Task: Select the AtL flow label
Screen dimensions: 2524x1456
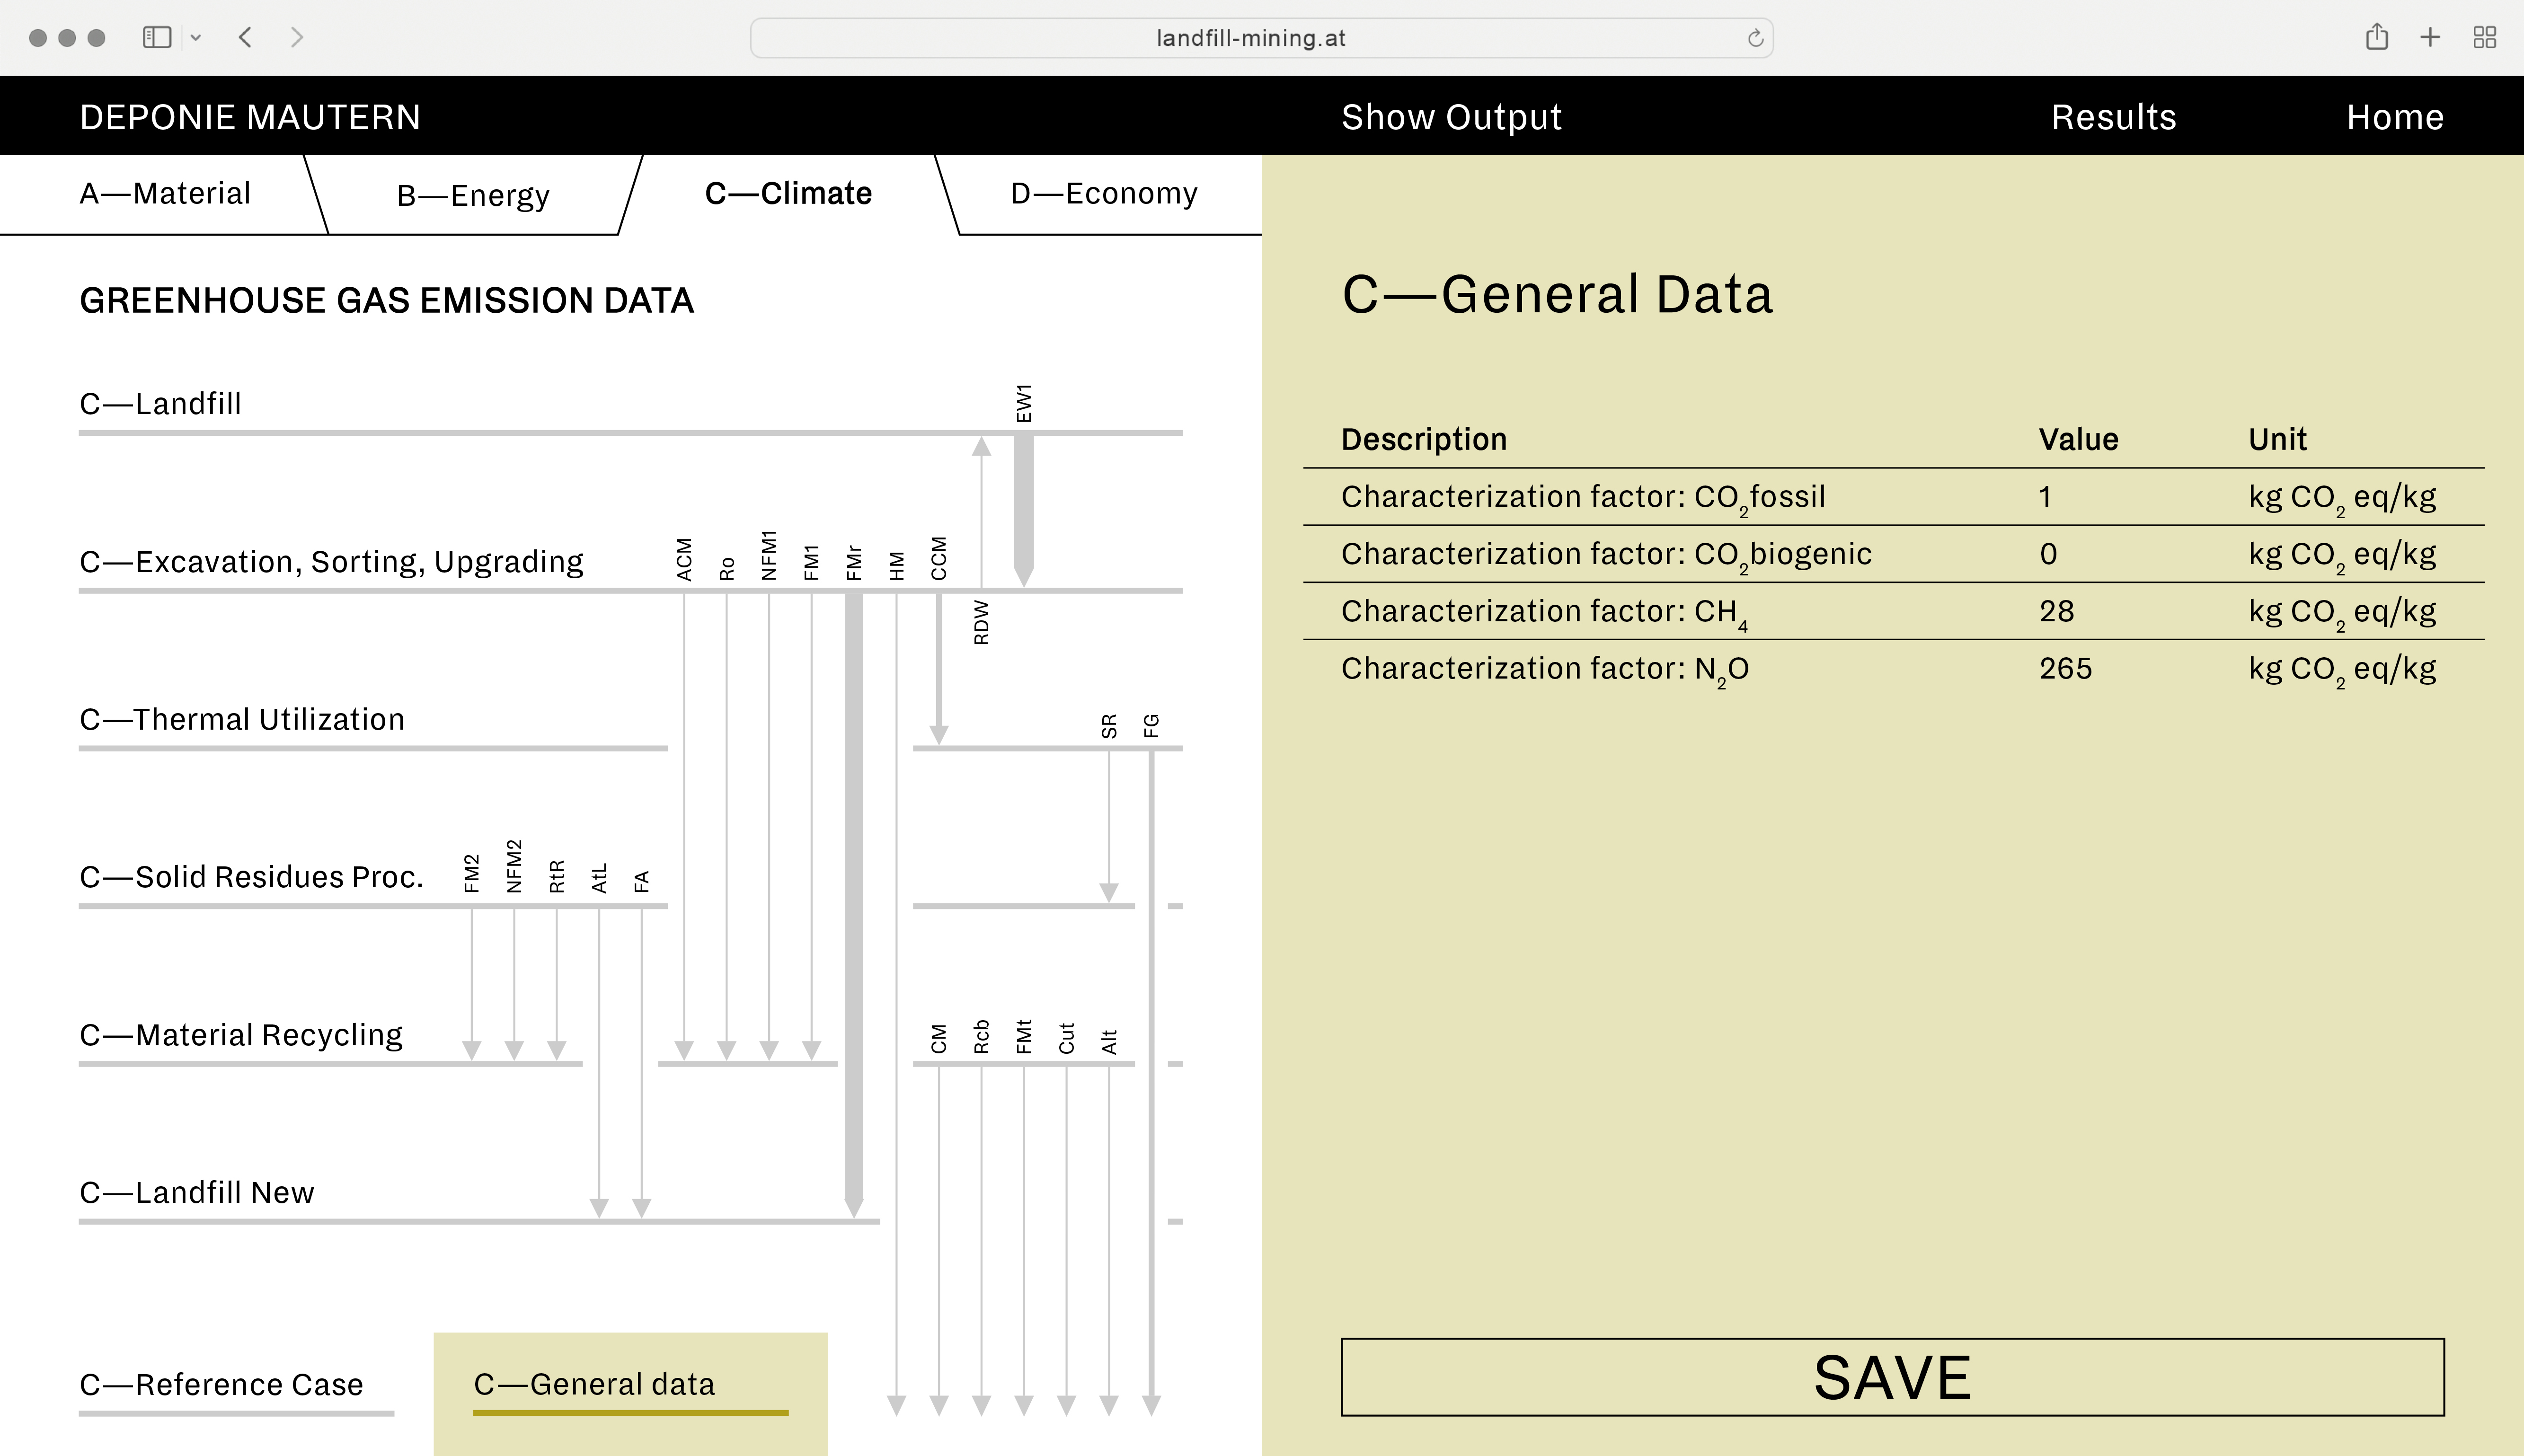Action: pyautogui.click(x=599, y=878)
